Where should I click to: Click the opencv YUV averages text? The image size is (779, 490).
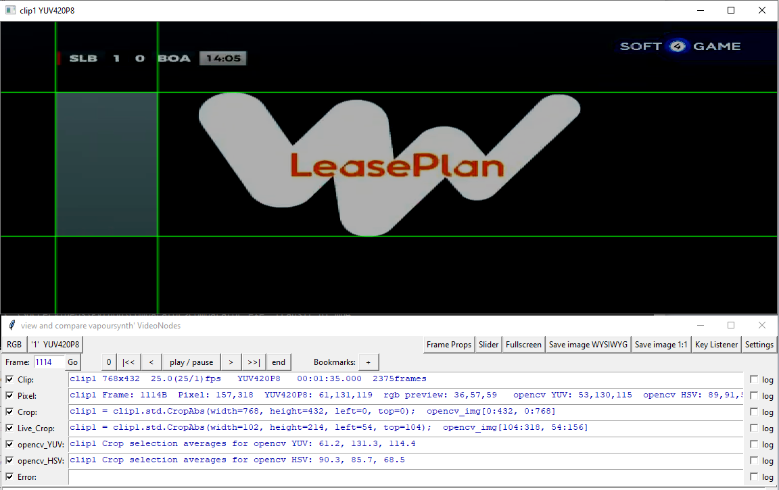point(406,444)
